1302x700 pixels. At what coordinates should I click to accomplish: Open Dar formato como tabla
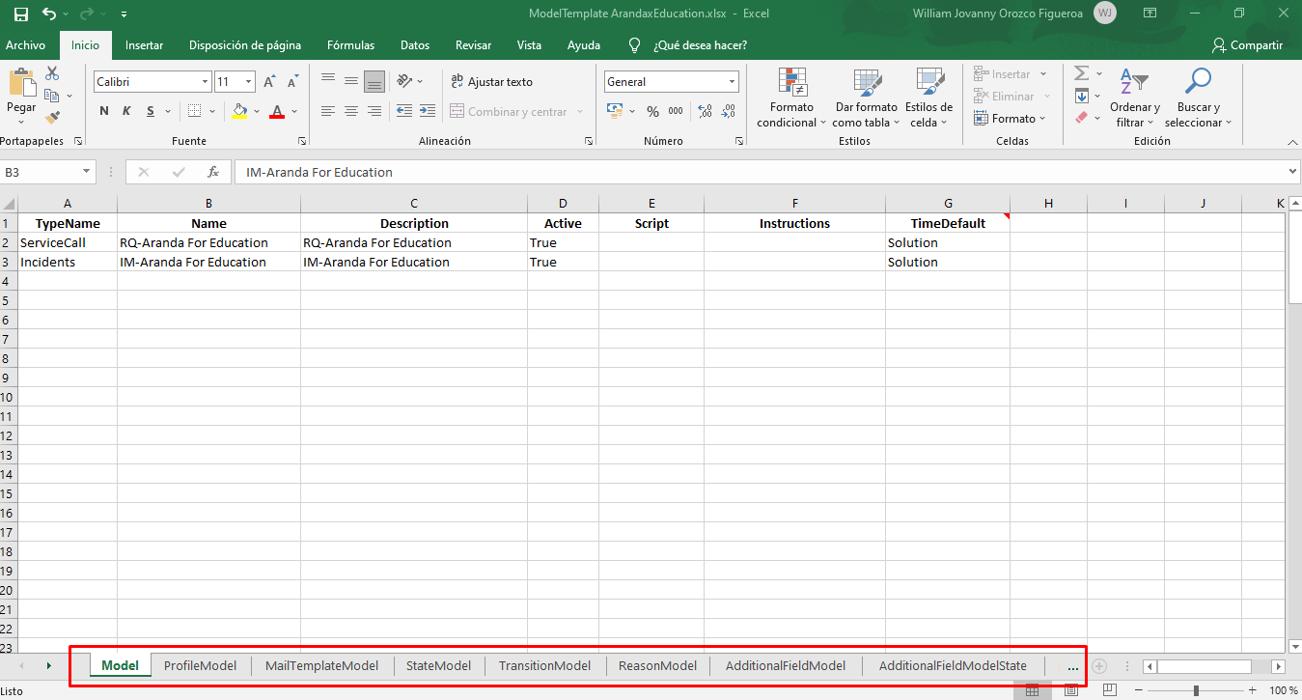click(866, 98)
